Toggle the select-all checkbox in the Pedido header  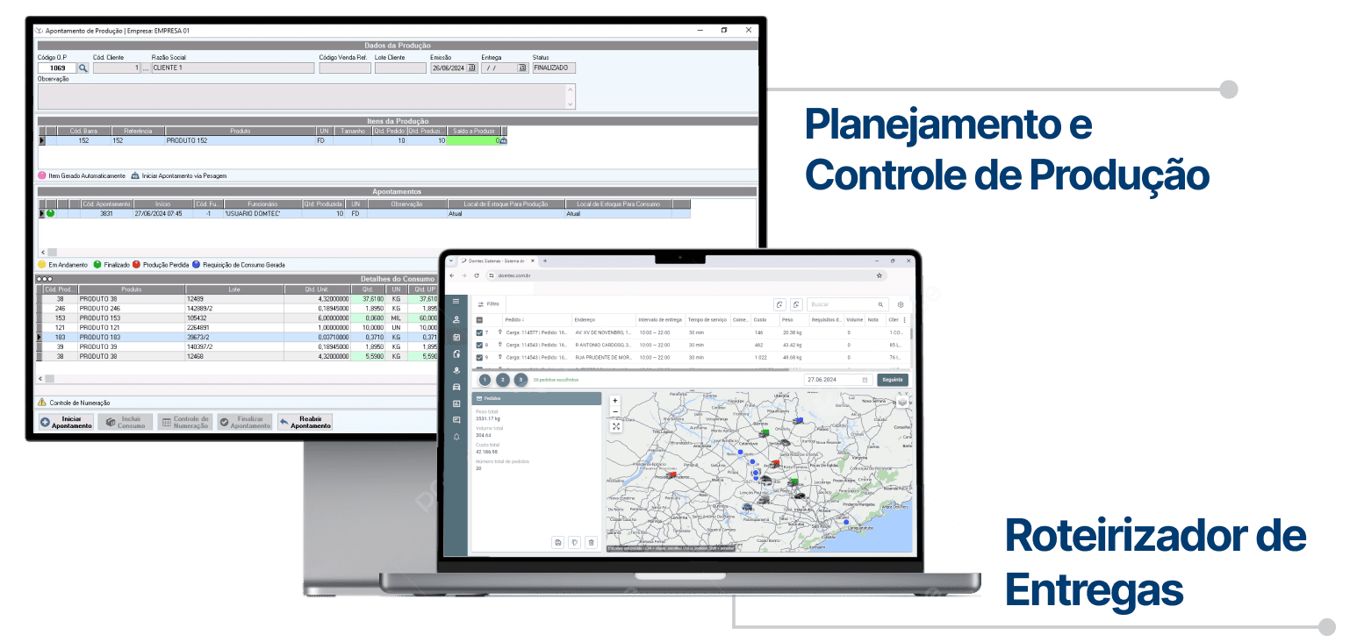point(479,320)
